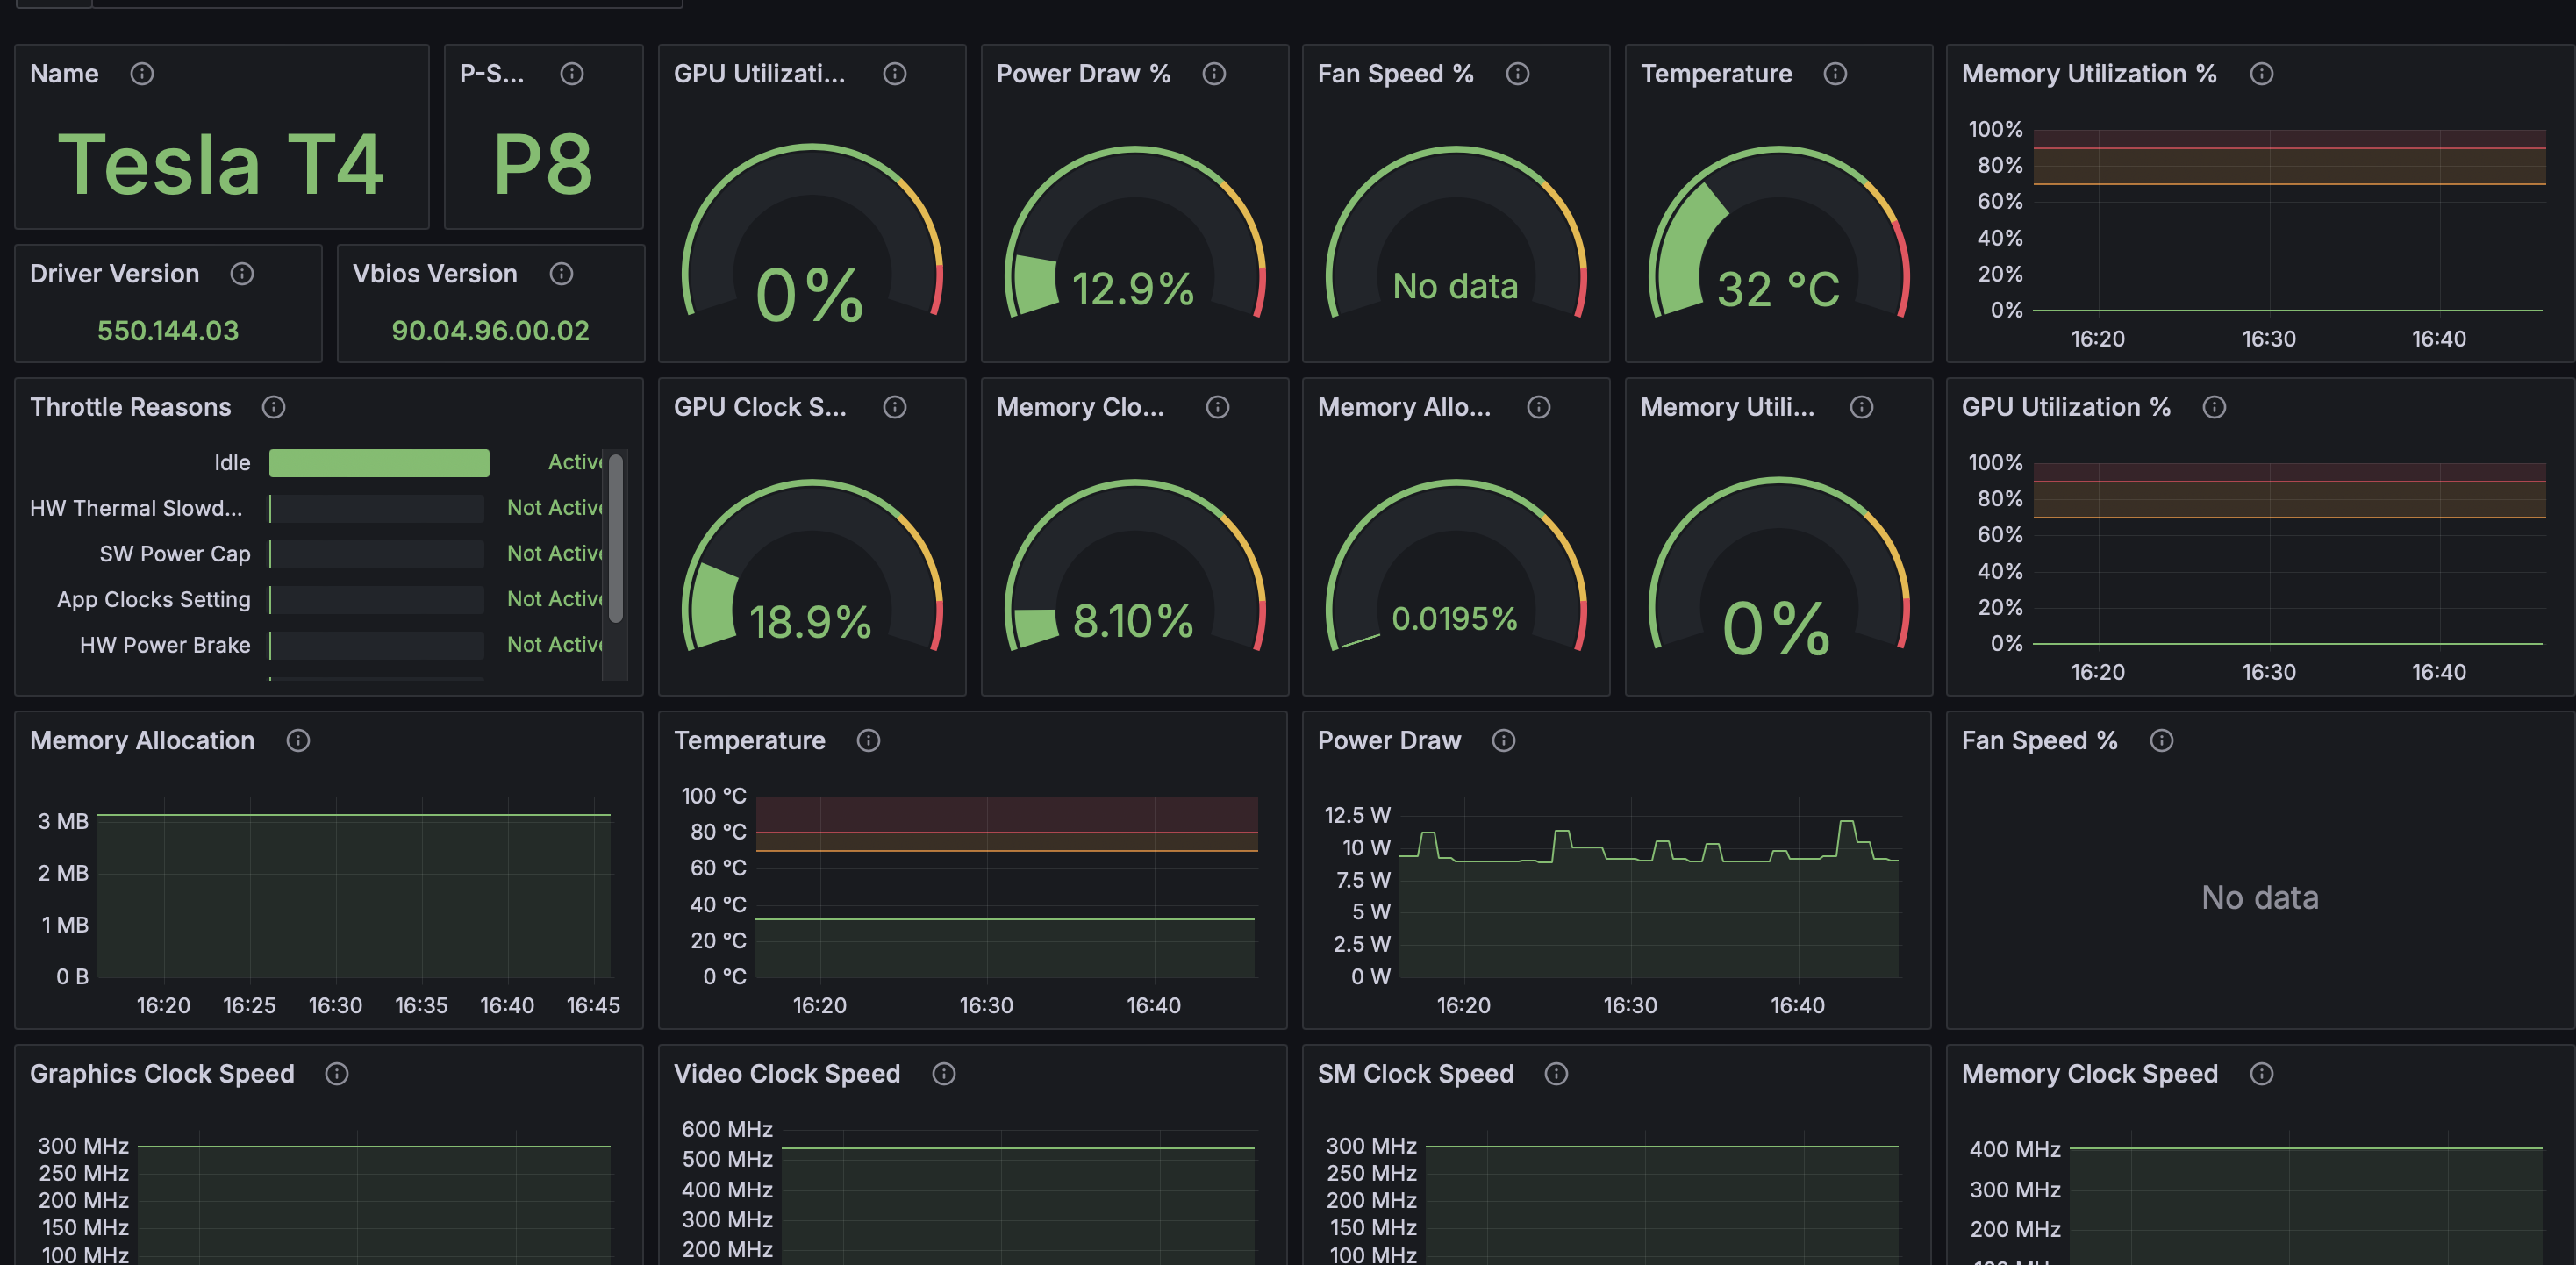Click the info icon for the Temperature gauge panel
This screenshot has width=2576, height=1265.
pos(1835,74)
